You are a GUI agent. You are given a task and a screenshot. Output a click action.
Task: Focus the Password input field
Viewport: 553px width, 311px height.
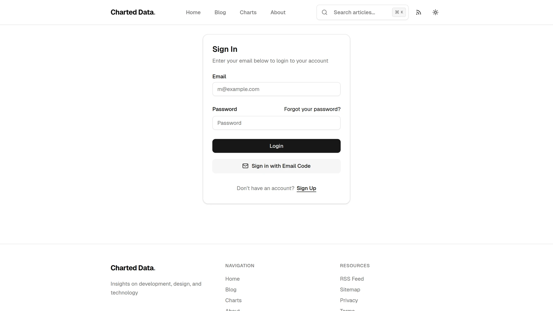click(x=276, y=123)
